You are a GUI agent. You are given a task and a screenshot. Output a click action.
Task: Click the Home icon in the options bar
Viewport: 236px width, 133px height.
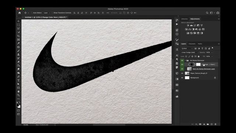click(x=20, y=13)
